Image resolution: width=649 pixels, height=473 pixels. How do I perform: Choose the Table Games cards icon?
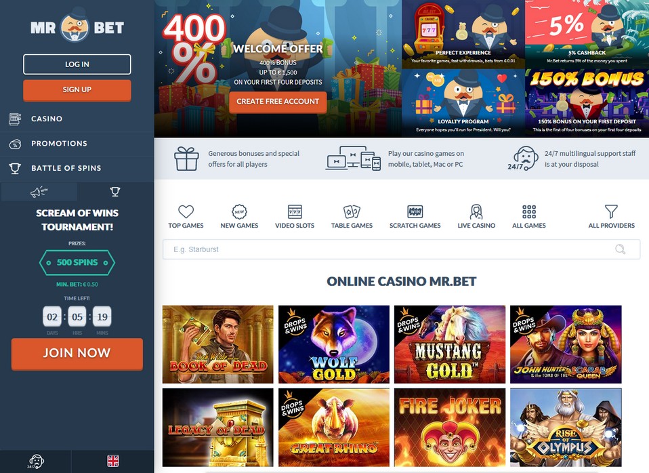pos(352,211)
